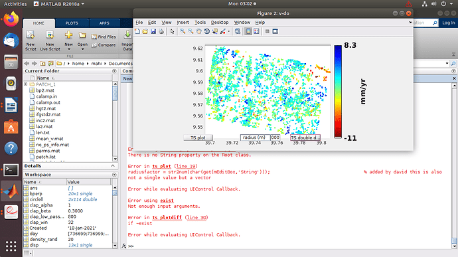Navigate back with the left arrow icon
The height and width of the screenshot is (257, 458).
pyautogui.click(x=27, y=64)
